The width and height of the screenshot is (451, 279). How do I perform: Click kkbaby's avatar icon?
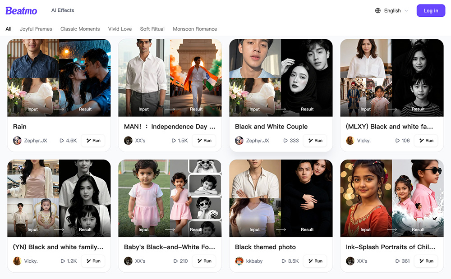click(x=239, y=261)
